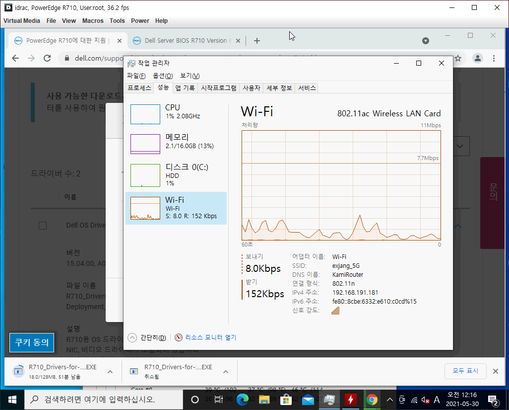
Task: Open 리소스 모니터 열기 link
Action: pos(211,338)
